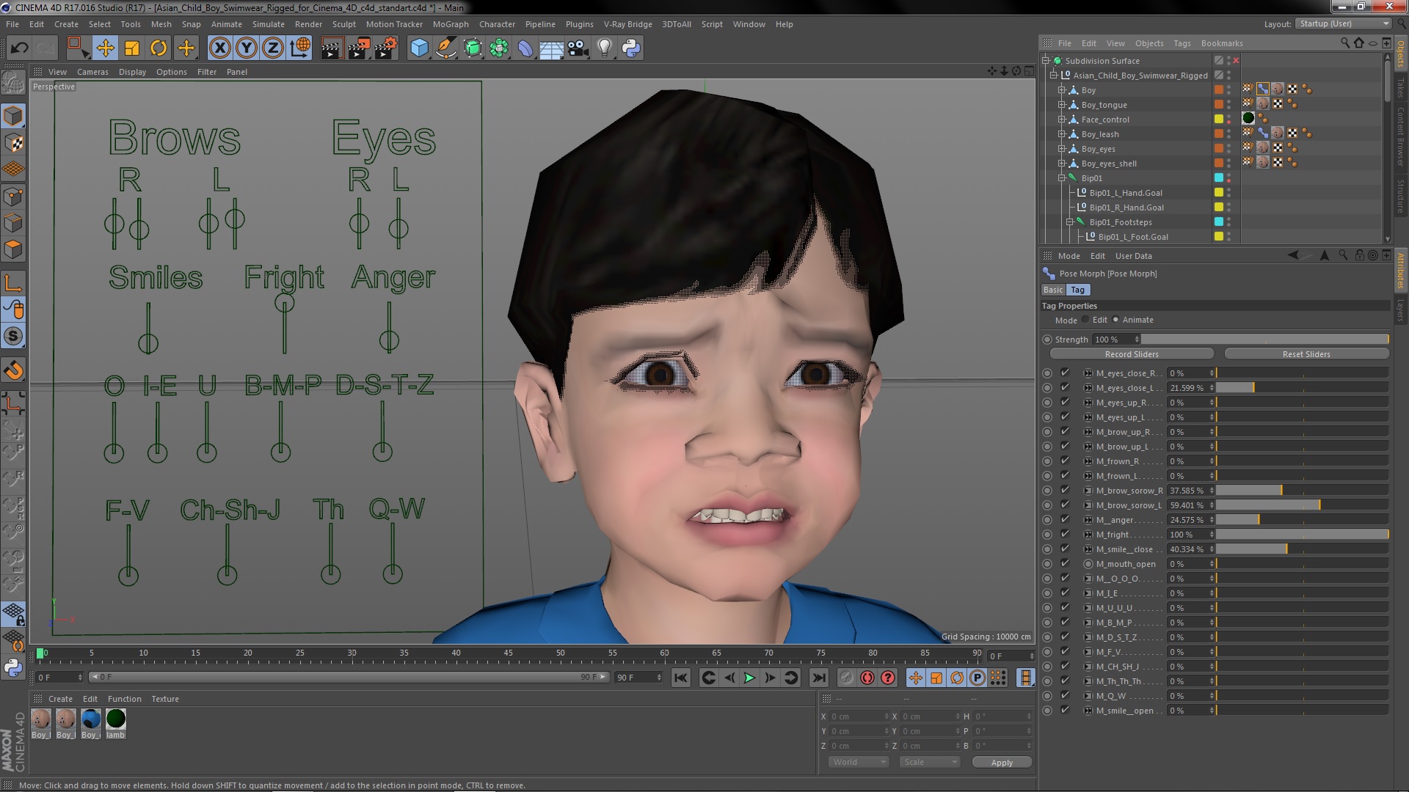Expand the Face_control object
This screenshot has height=792, width=1409.
pyautogui.click(x=1061, y=120)
